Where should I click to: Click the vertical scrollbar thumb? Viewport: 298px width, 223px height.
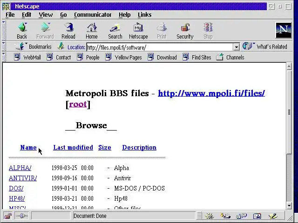point(289,112)
